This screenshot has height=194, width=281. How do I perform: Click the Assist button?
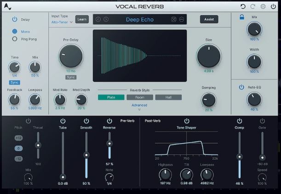point(209,19)
